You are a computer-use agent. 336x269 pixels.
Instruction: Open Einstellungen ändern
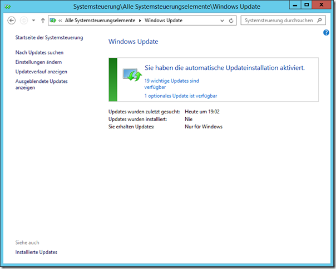point(38,62)
